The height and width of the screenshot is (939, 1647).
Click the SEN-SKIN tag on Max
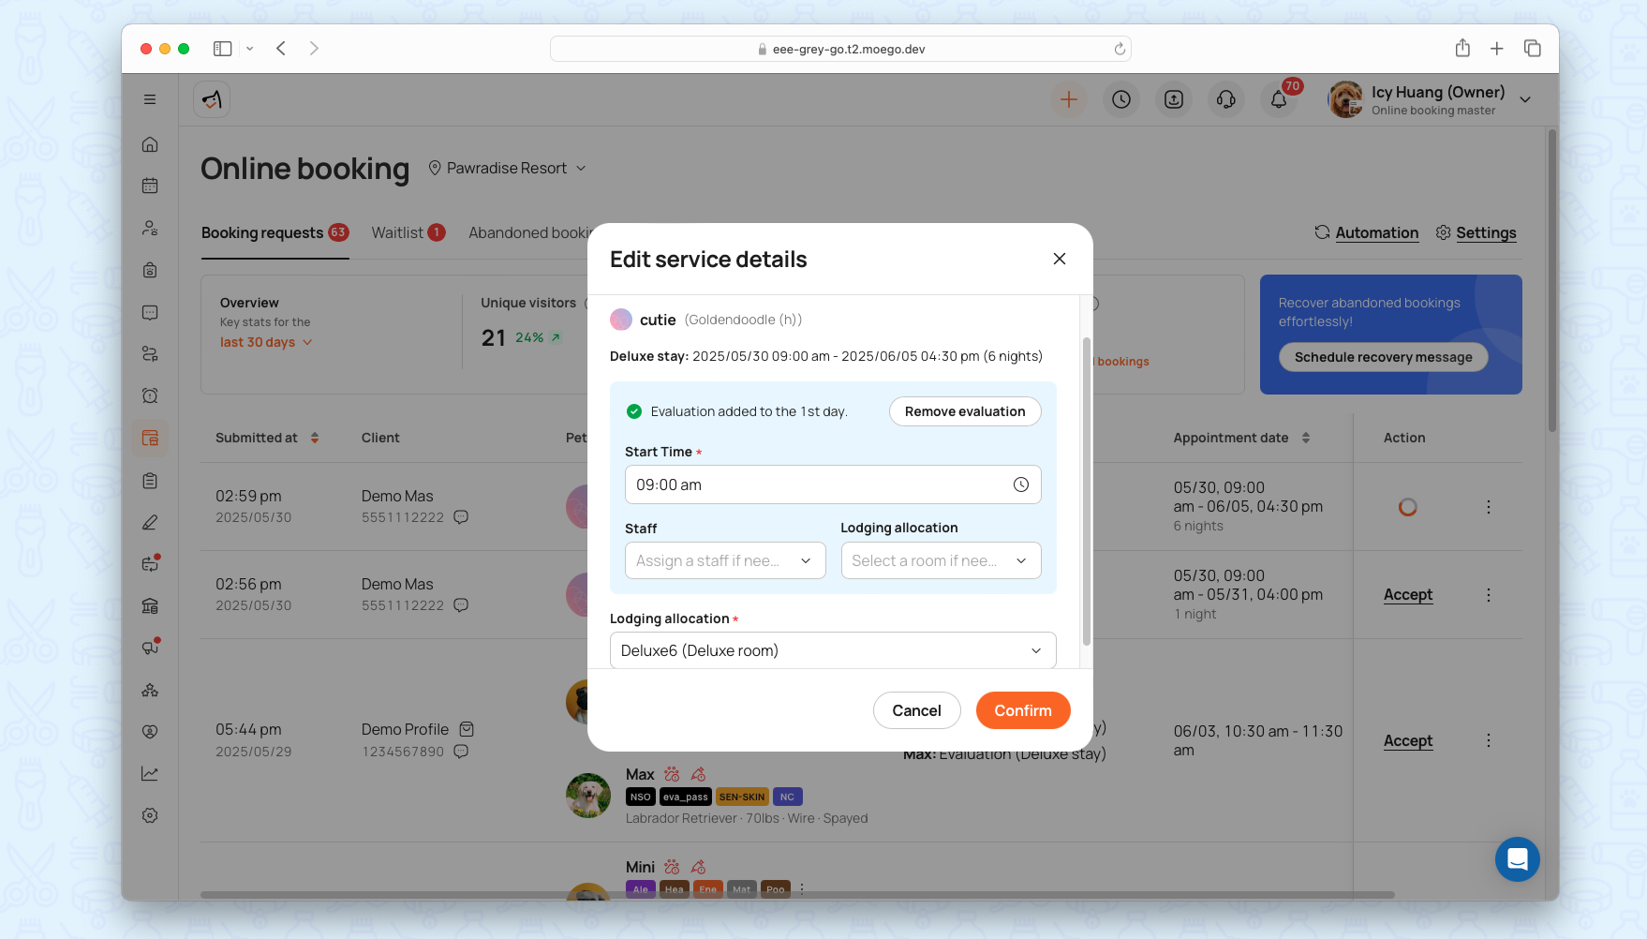point(742,797)
